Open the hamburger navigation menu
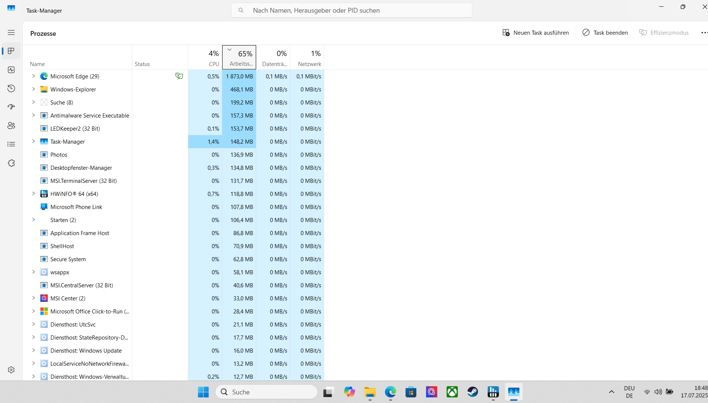Screen dimensions: 708x403 click(11, 32)
